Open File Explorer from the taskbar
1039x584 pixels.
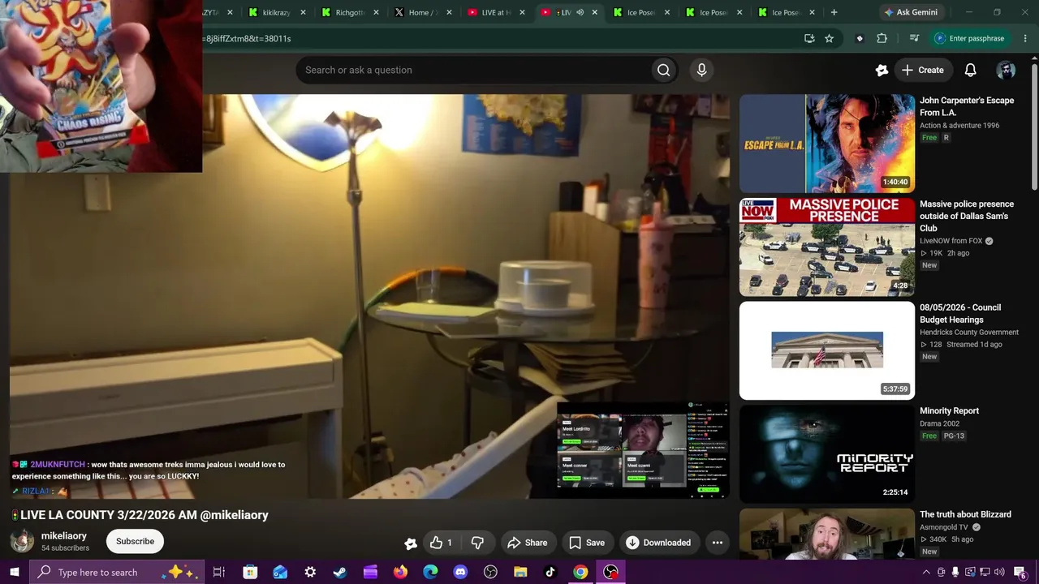tap(520, 572)
